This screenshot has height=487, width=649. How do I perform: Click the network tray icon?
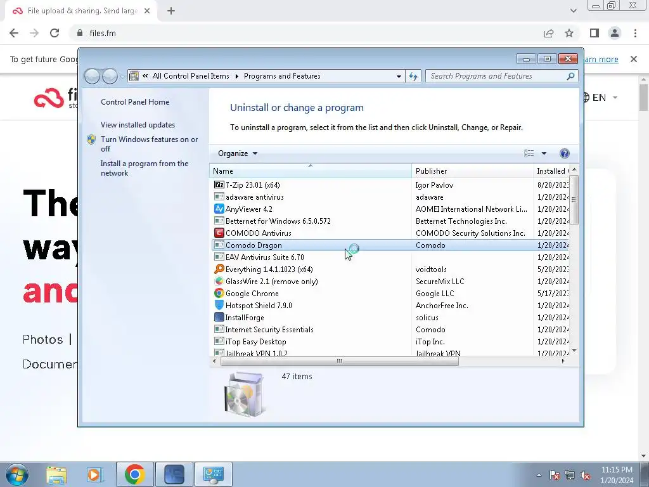pyautogui.click(x=570, y=476)
